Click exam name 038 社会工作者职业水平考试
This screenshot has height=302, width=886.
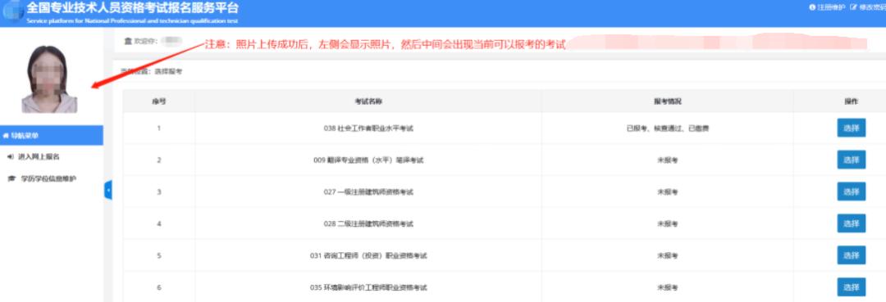coord(368,128)
